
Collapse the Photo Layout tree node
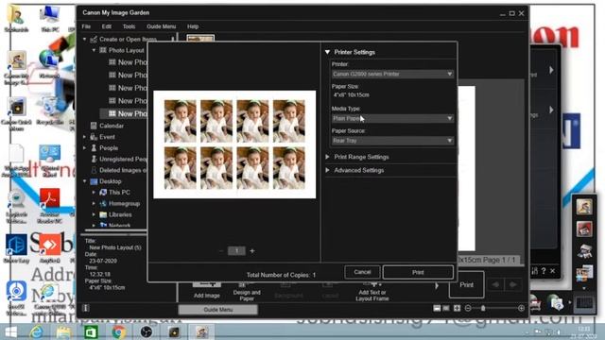(94, 50)
